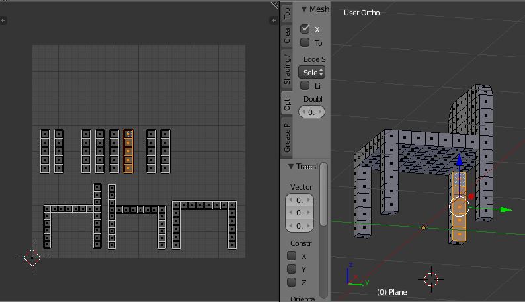Click the blue Z-axis manipulator arrow

(460, 160)
